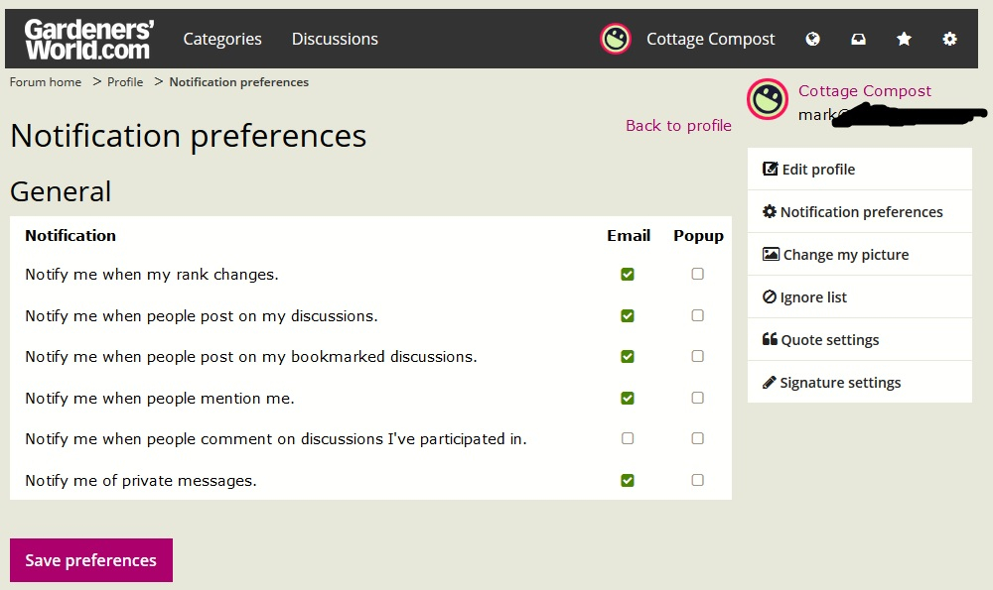Open the settings gear in header
Screen dimensions: 993x590
click(x=949, y=40)
